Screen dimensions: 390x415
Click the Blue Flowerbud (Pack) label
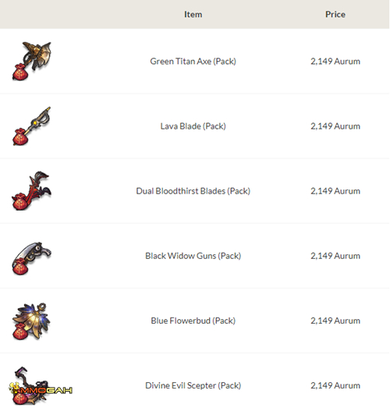tap(193, 321)
